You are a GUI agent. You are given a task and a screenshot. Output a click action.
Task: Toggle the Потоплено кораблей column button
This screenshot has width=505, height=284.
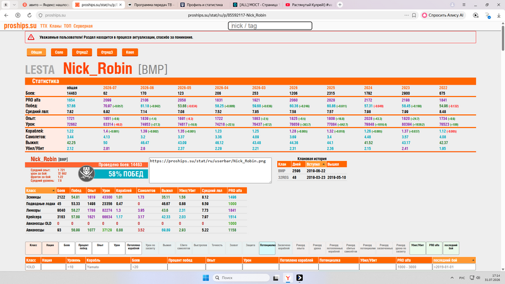133,248
